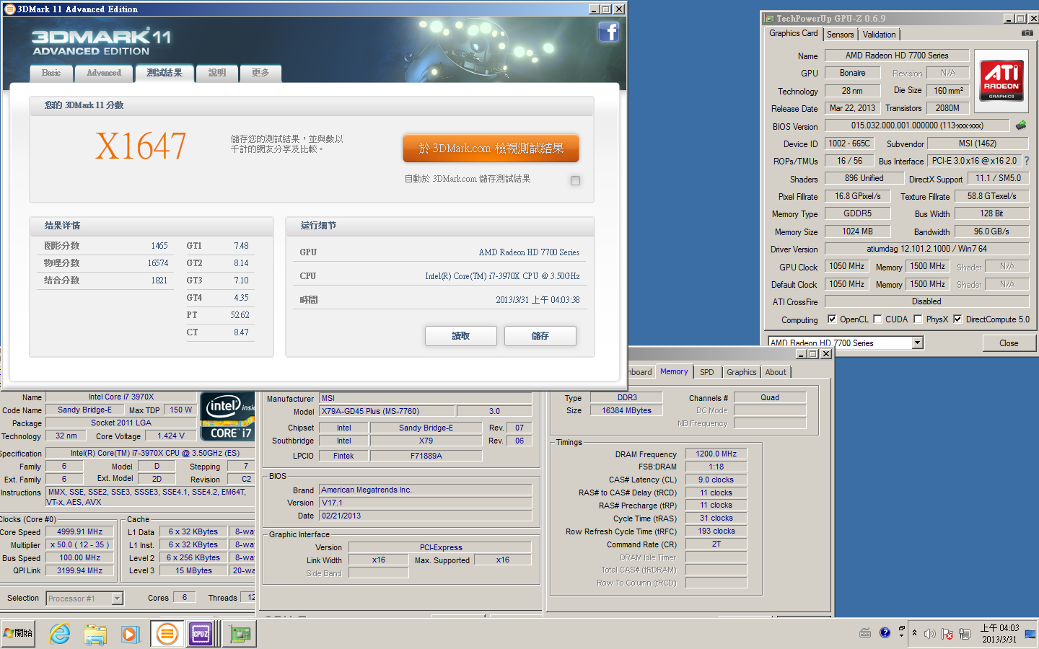Switch to the Sensors tab in GPU-Z
Image resolution: width=1039 pixels, height=649 pixels.
point(840,35)
